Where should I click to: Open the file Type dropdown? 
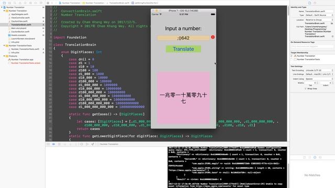pos(319,15)
